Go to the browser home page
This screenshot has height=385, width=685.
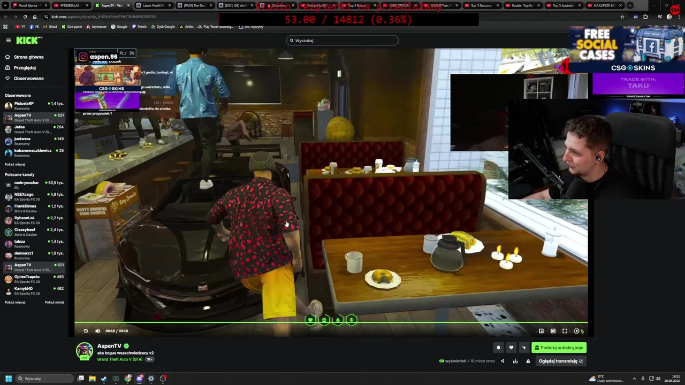click(35, 17)
